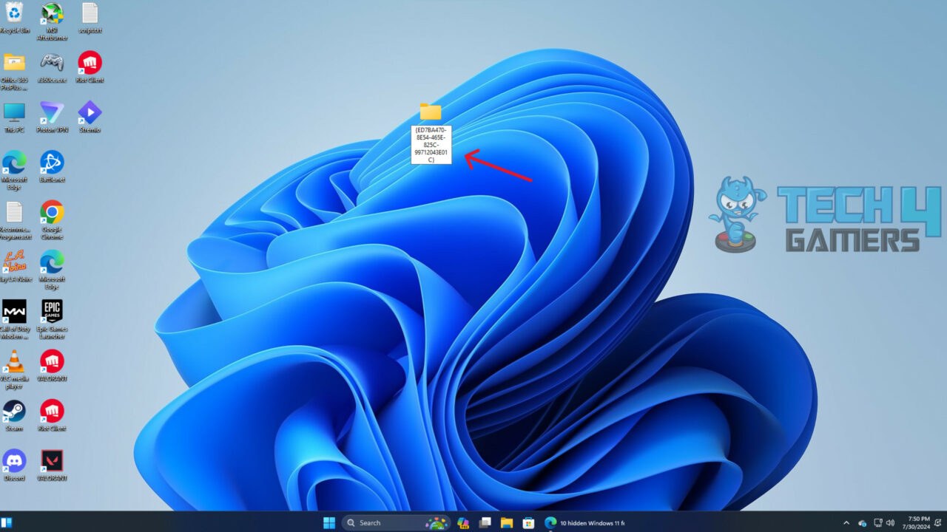The image size is (947, 532).
Task: Open File Explorer from the taskbar
Action: (x=506, y=522)
